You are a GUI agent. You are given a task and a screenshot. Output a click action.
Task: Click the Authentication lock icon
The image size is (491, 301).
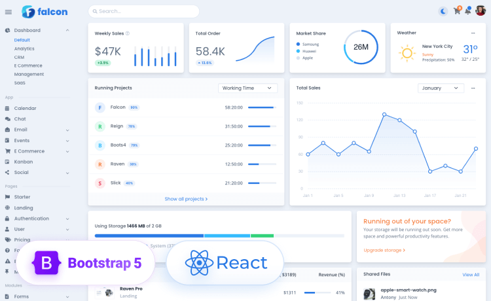[7, 219]
